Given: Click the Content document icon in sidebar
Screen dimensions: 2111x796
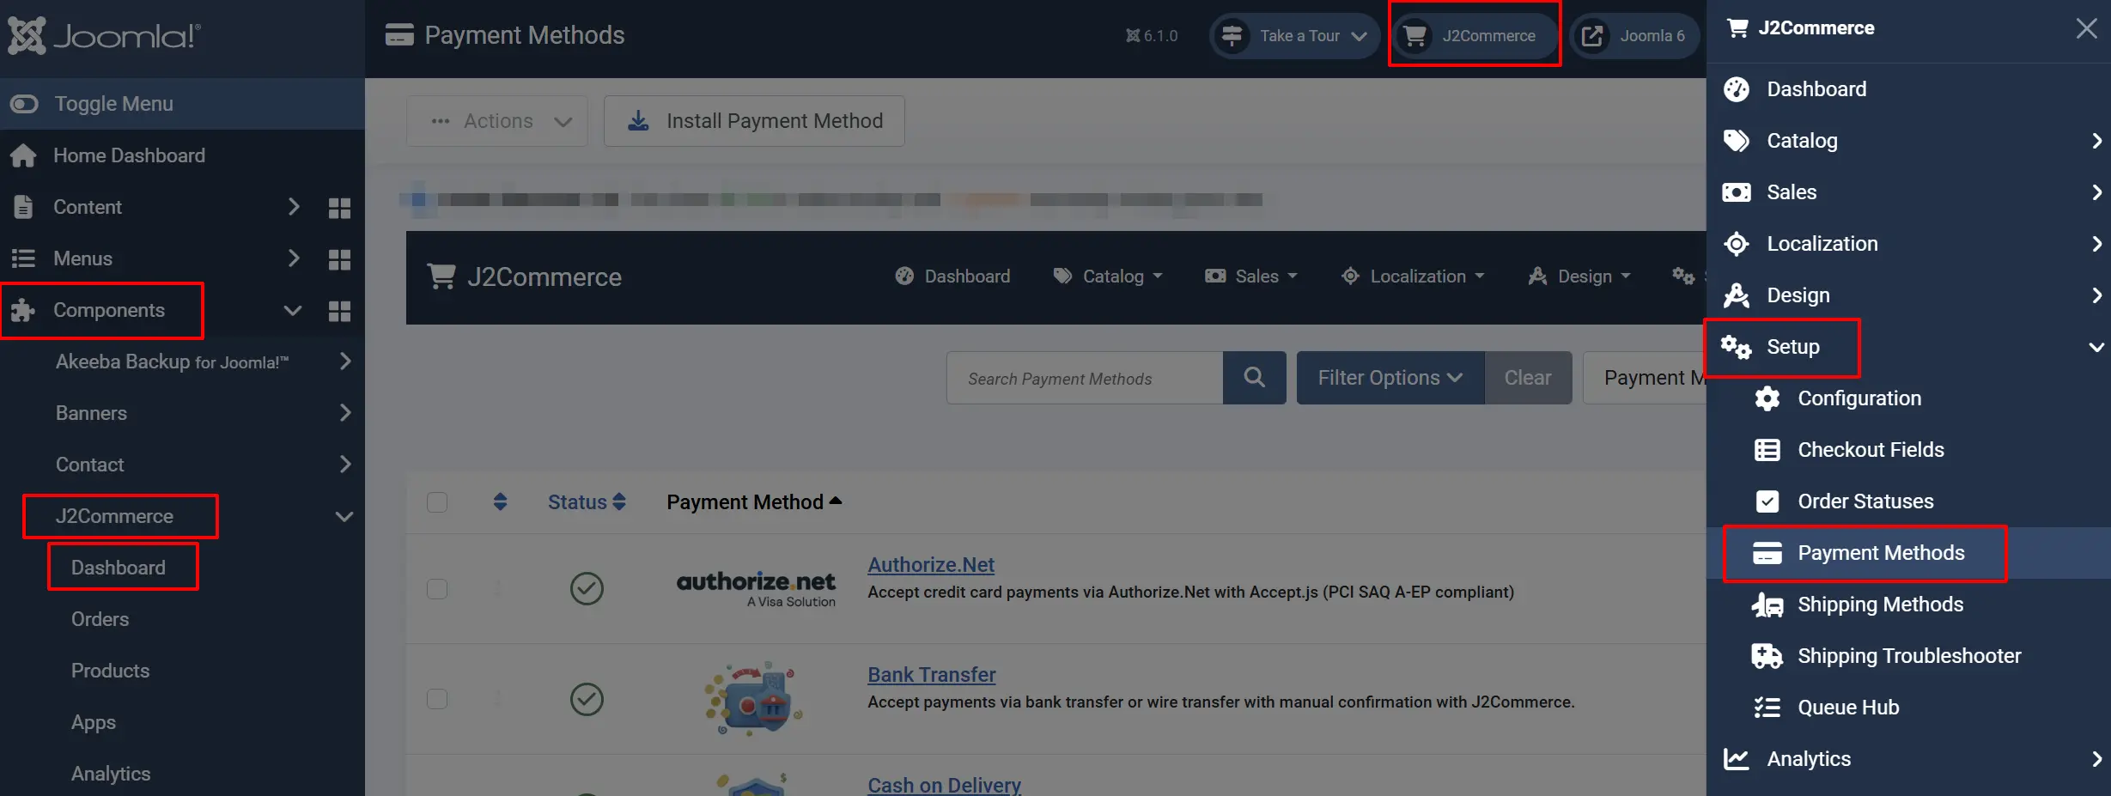Looking at the screenshot, I should click(x=23, y=207).
